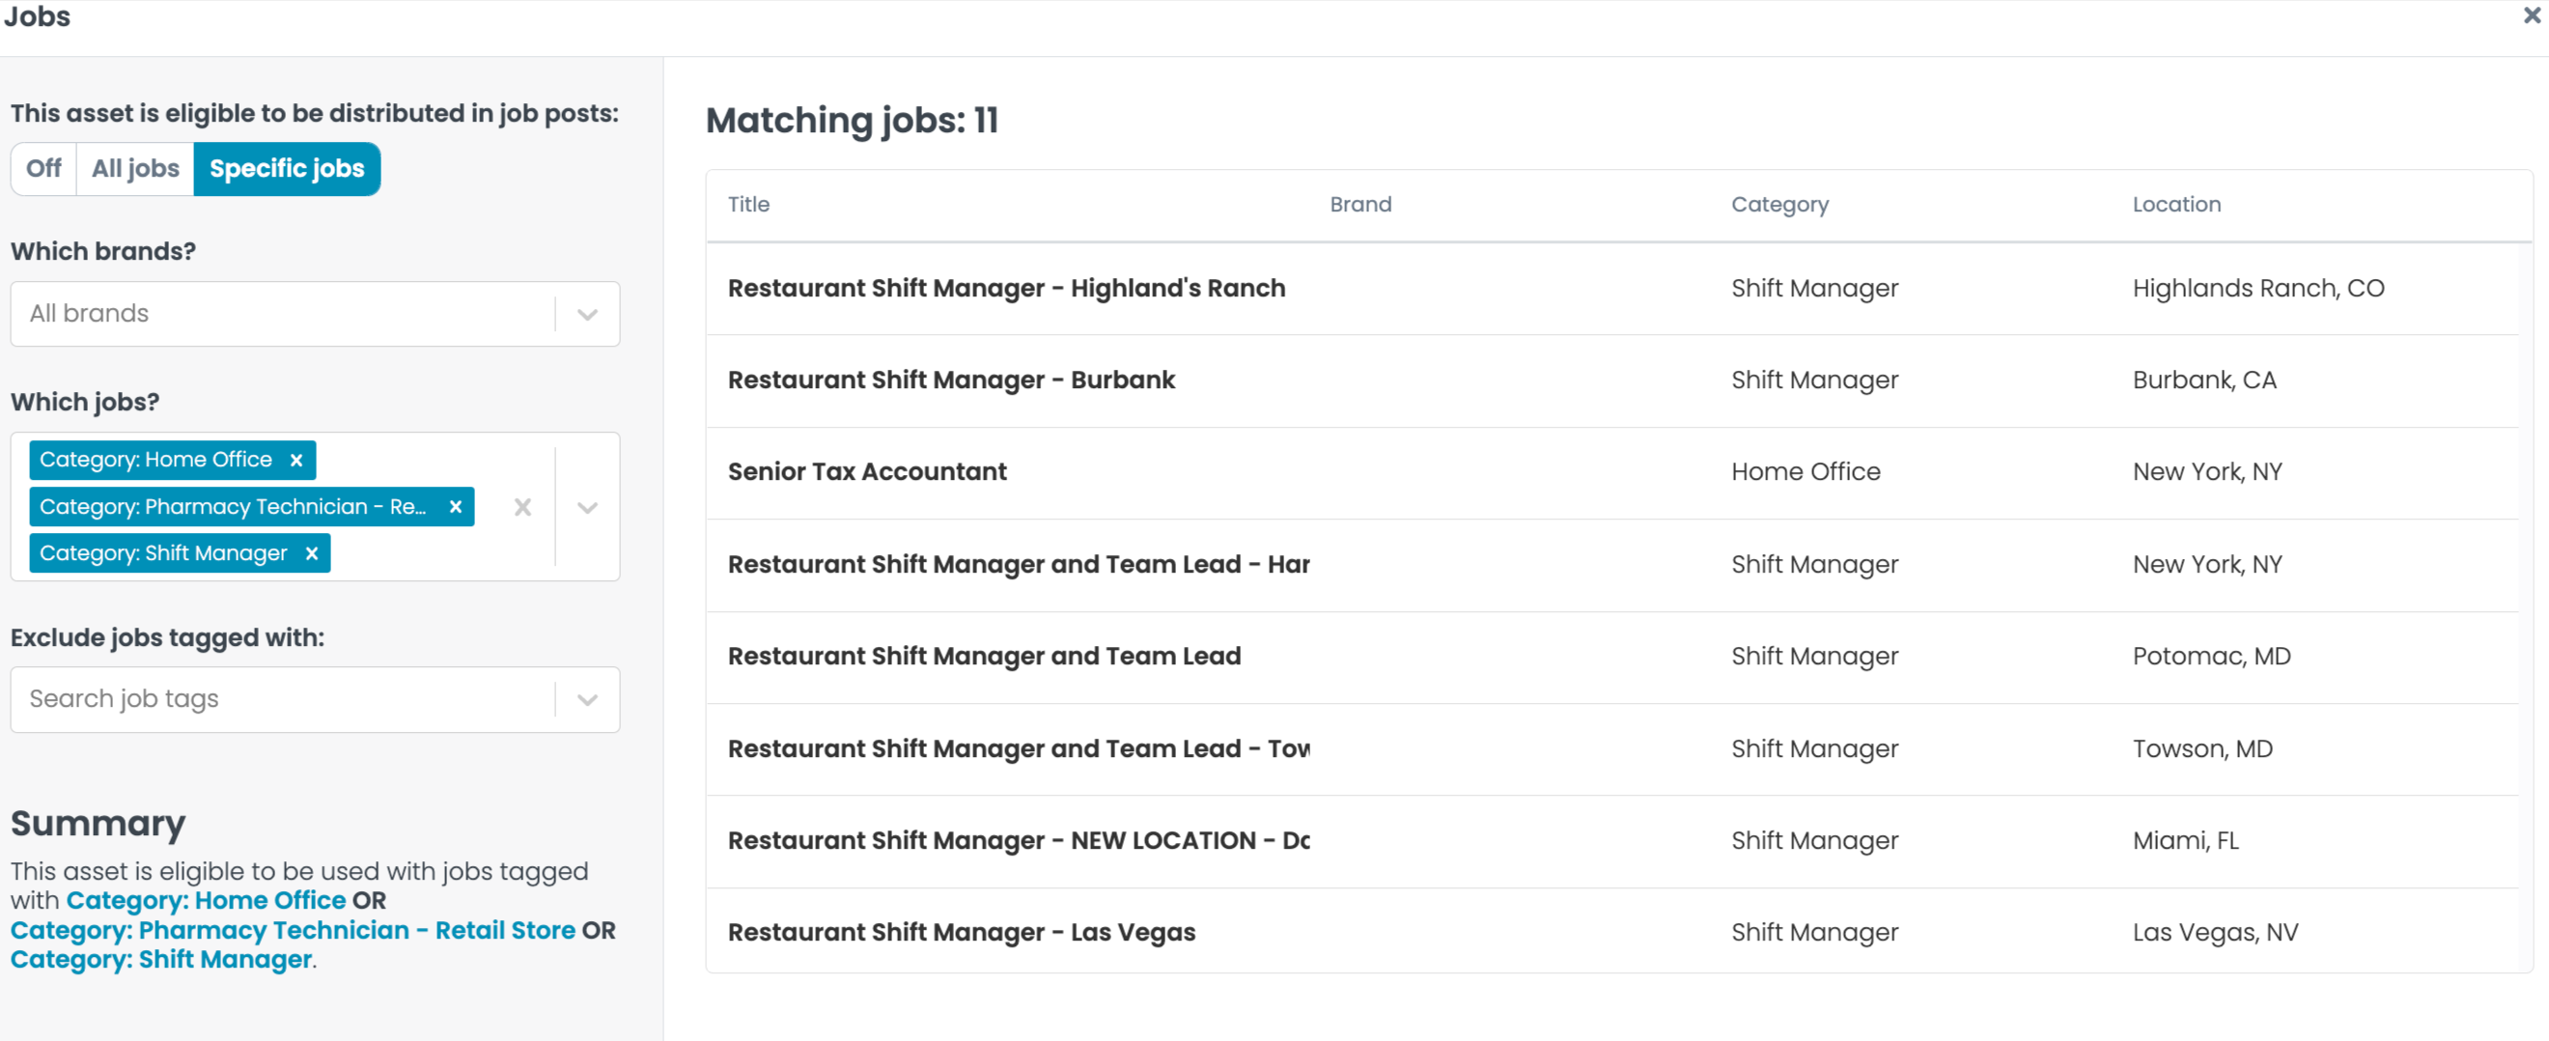This screenshot has height=1041, width=2549.
Task: Open Restaurant Shift Manager - Burbank job
Action: (951, 380)
